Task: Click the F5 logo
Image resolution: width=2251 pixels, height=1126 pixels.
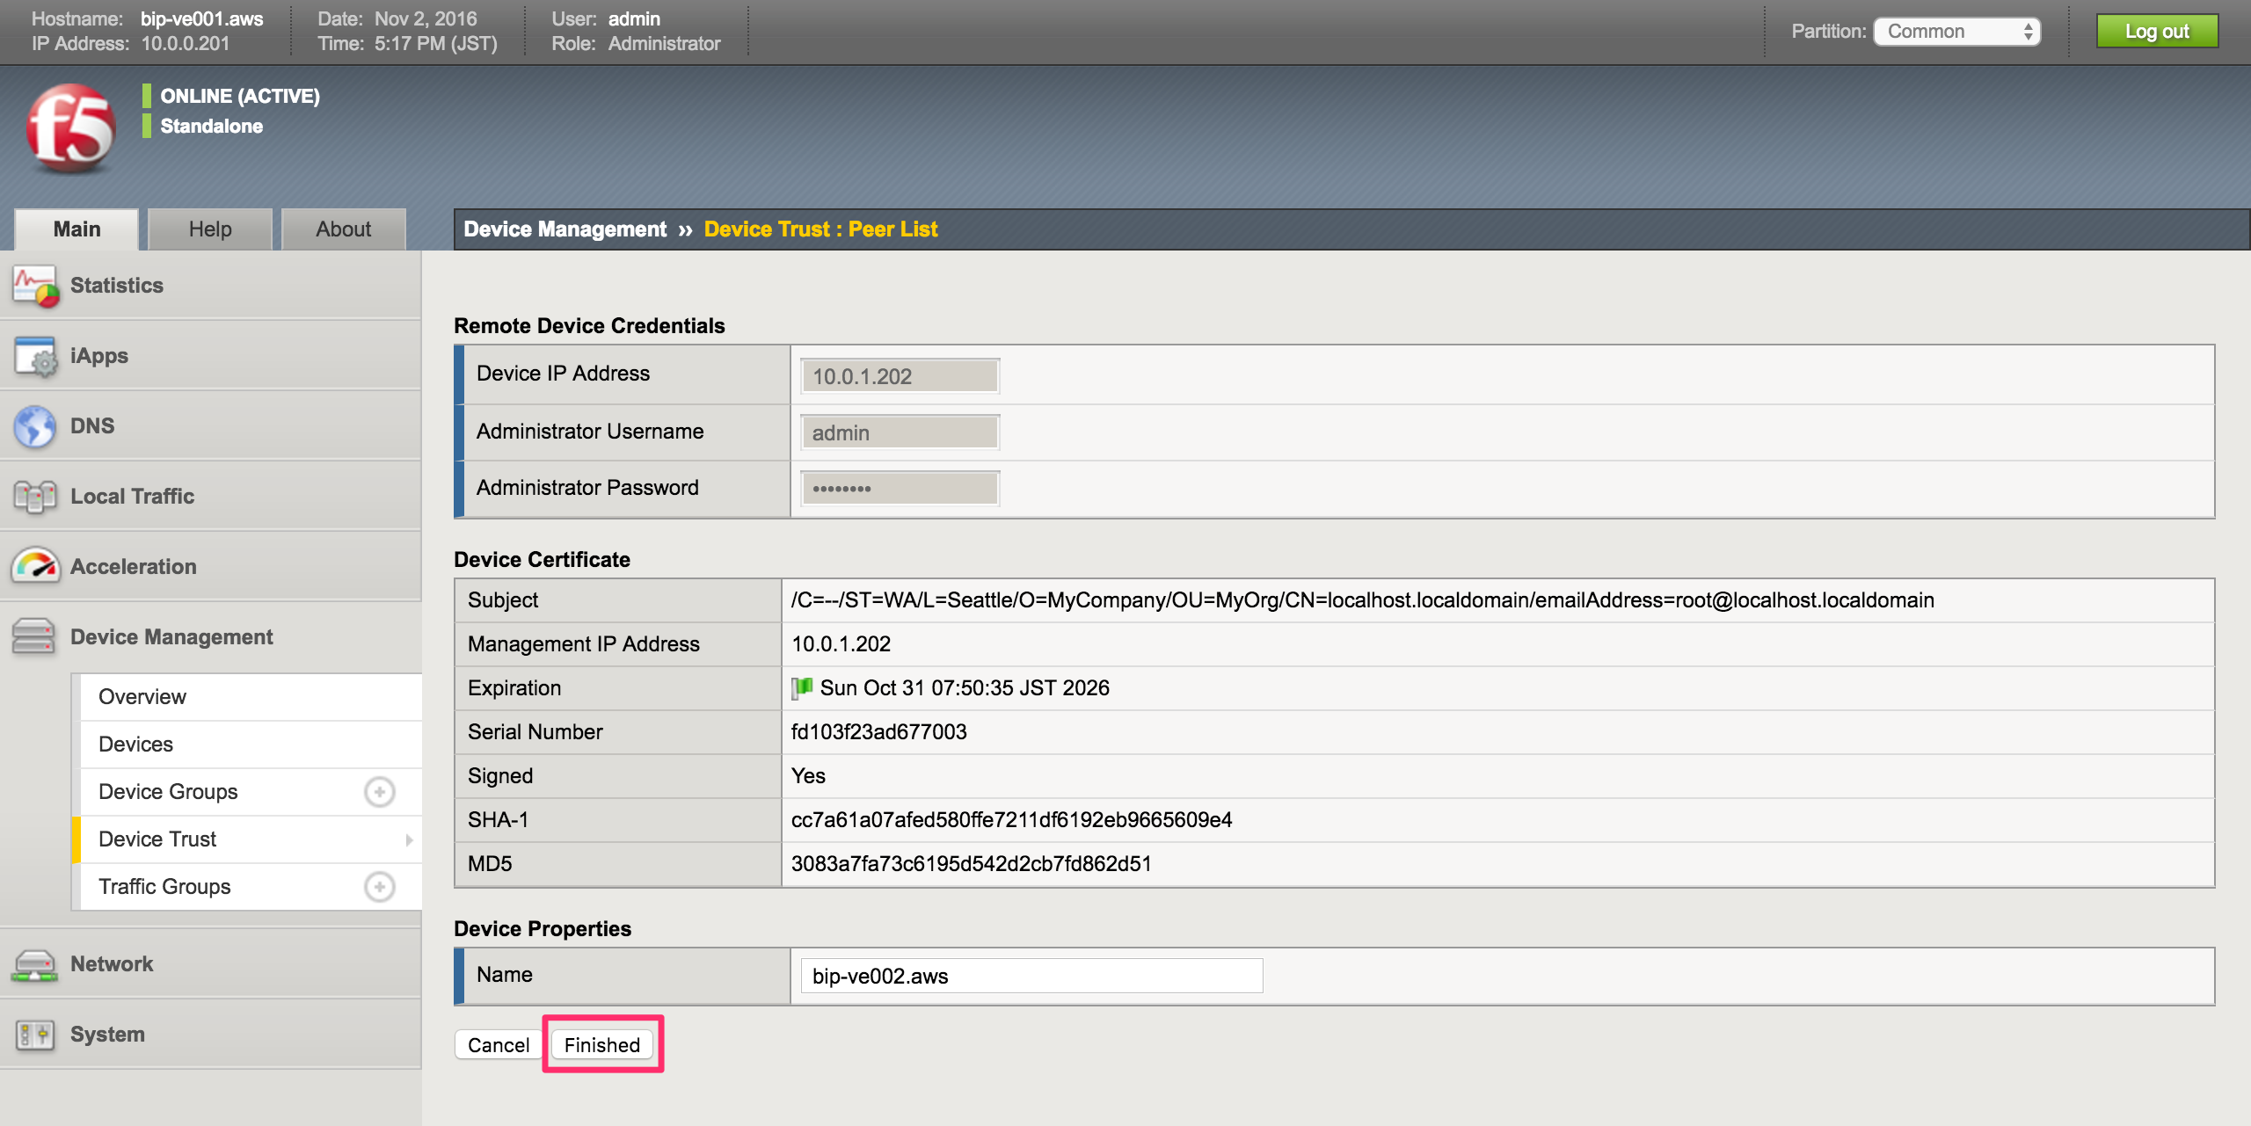Action: pos(70,128)
